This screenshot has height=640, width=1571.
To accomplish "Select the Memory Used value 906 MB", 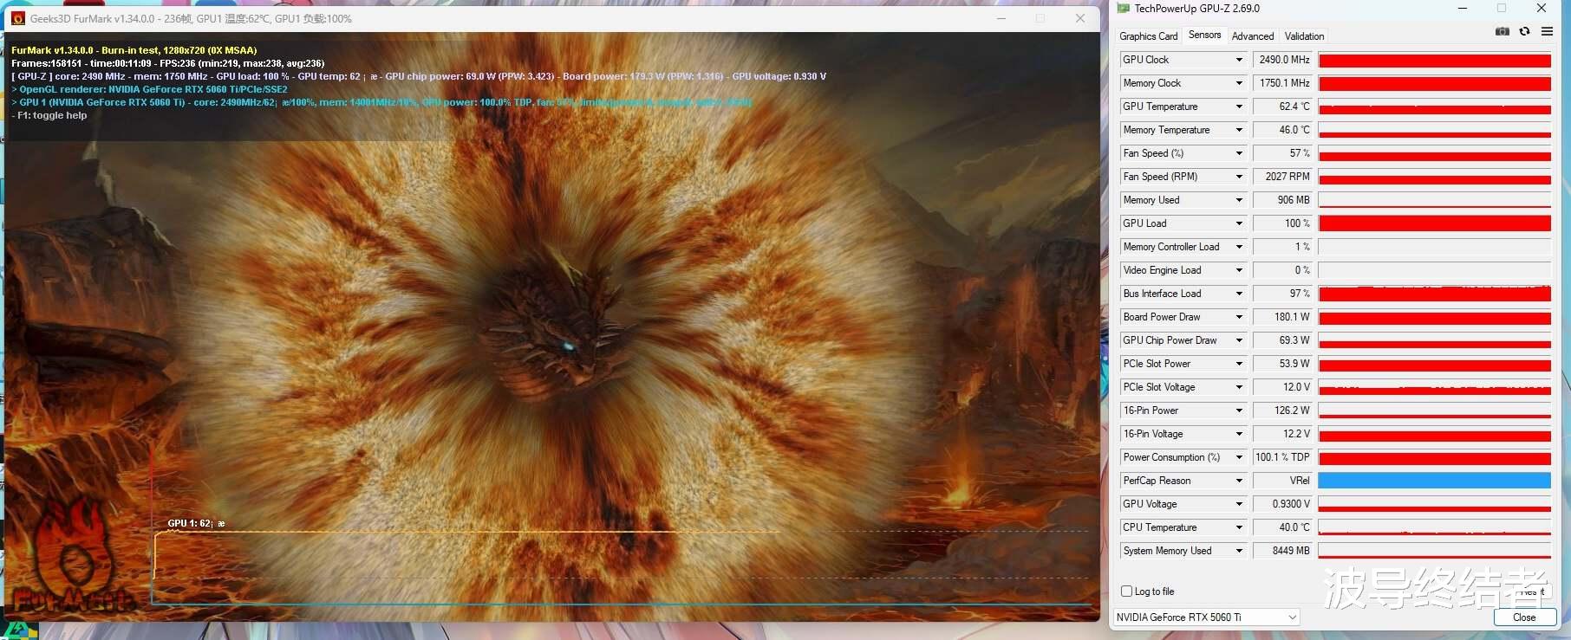I will coord(1283,200).
